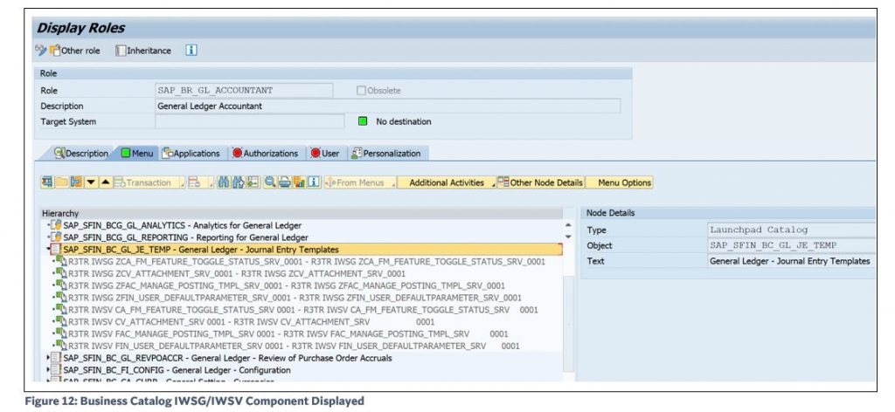Click the green No destination status indicator

click(363, 121)
